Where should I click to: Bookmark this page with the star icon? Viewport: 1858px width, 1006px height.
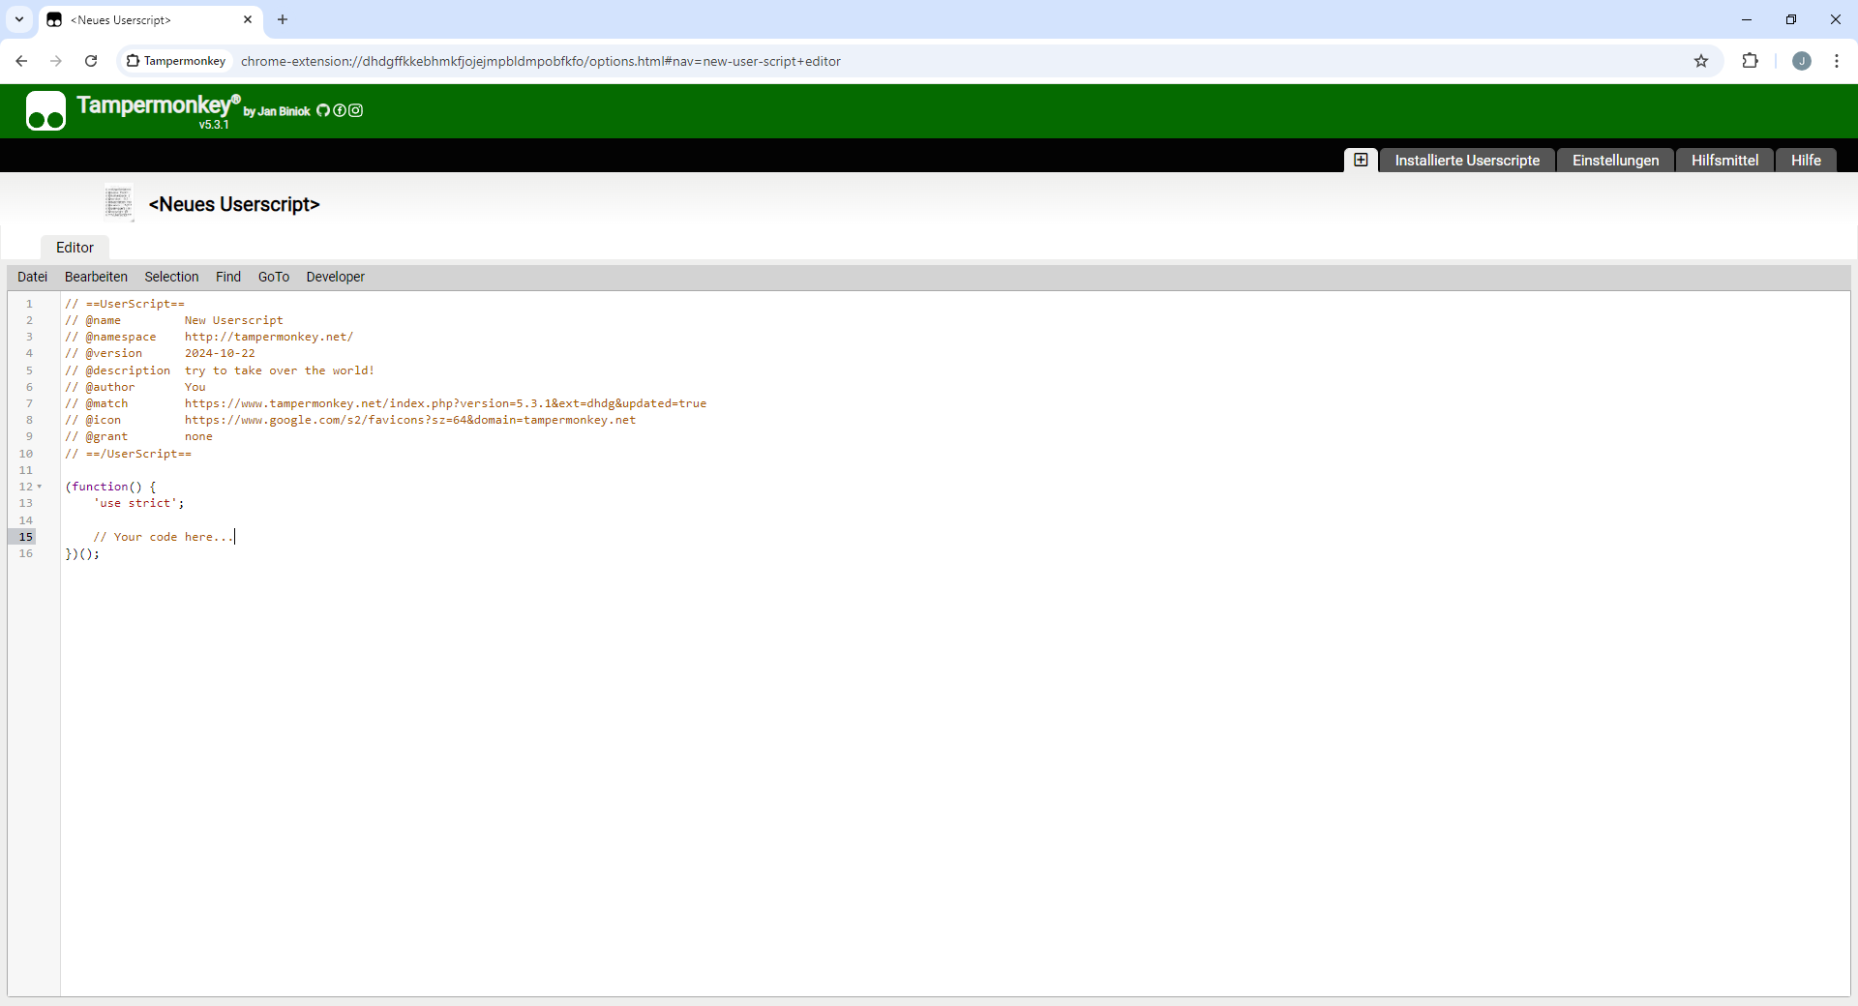click(x=1701, y=61)
